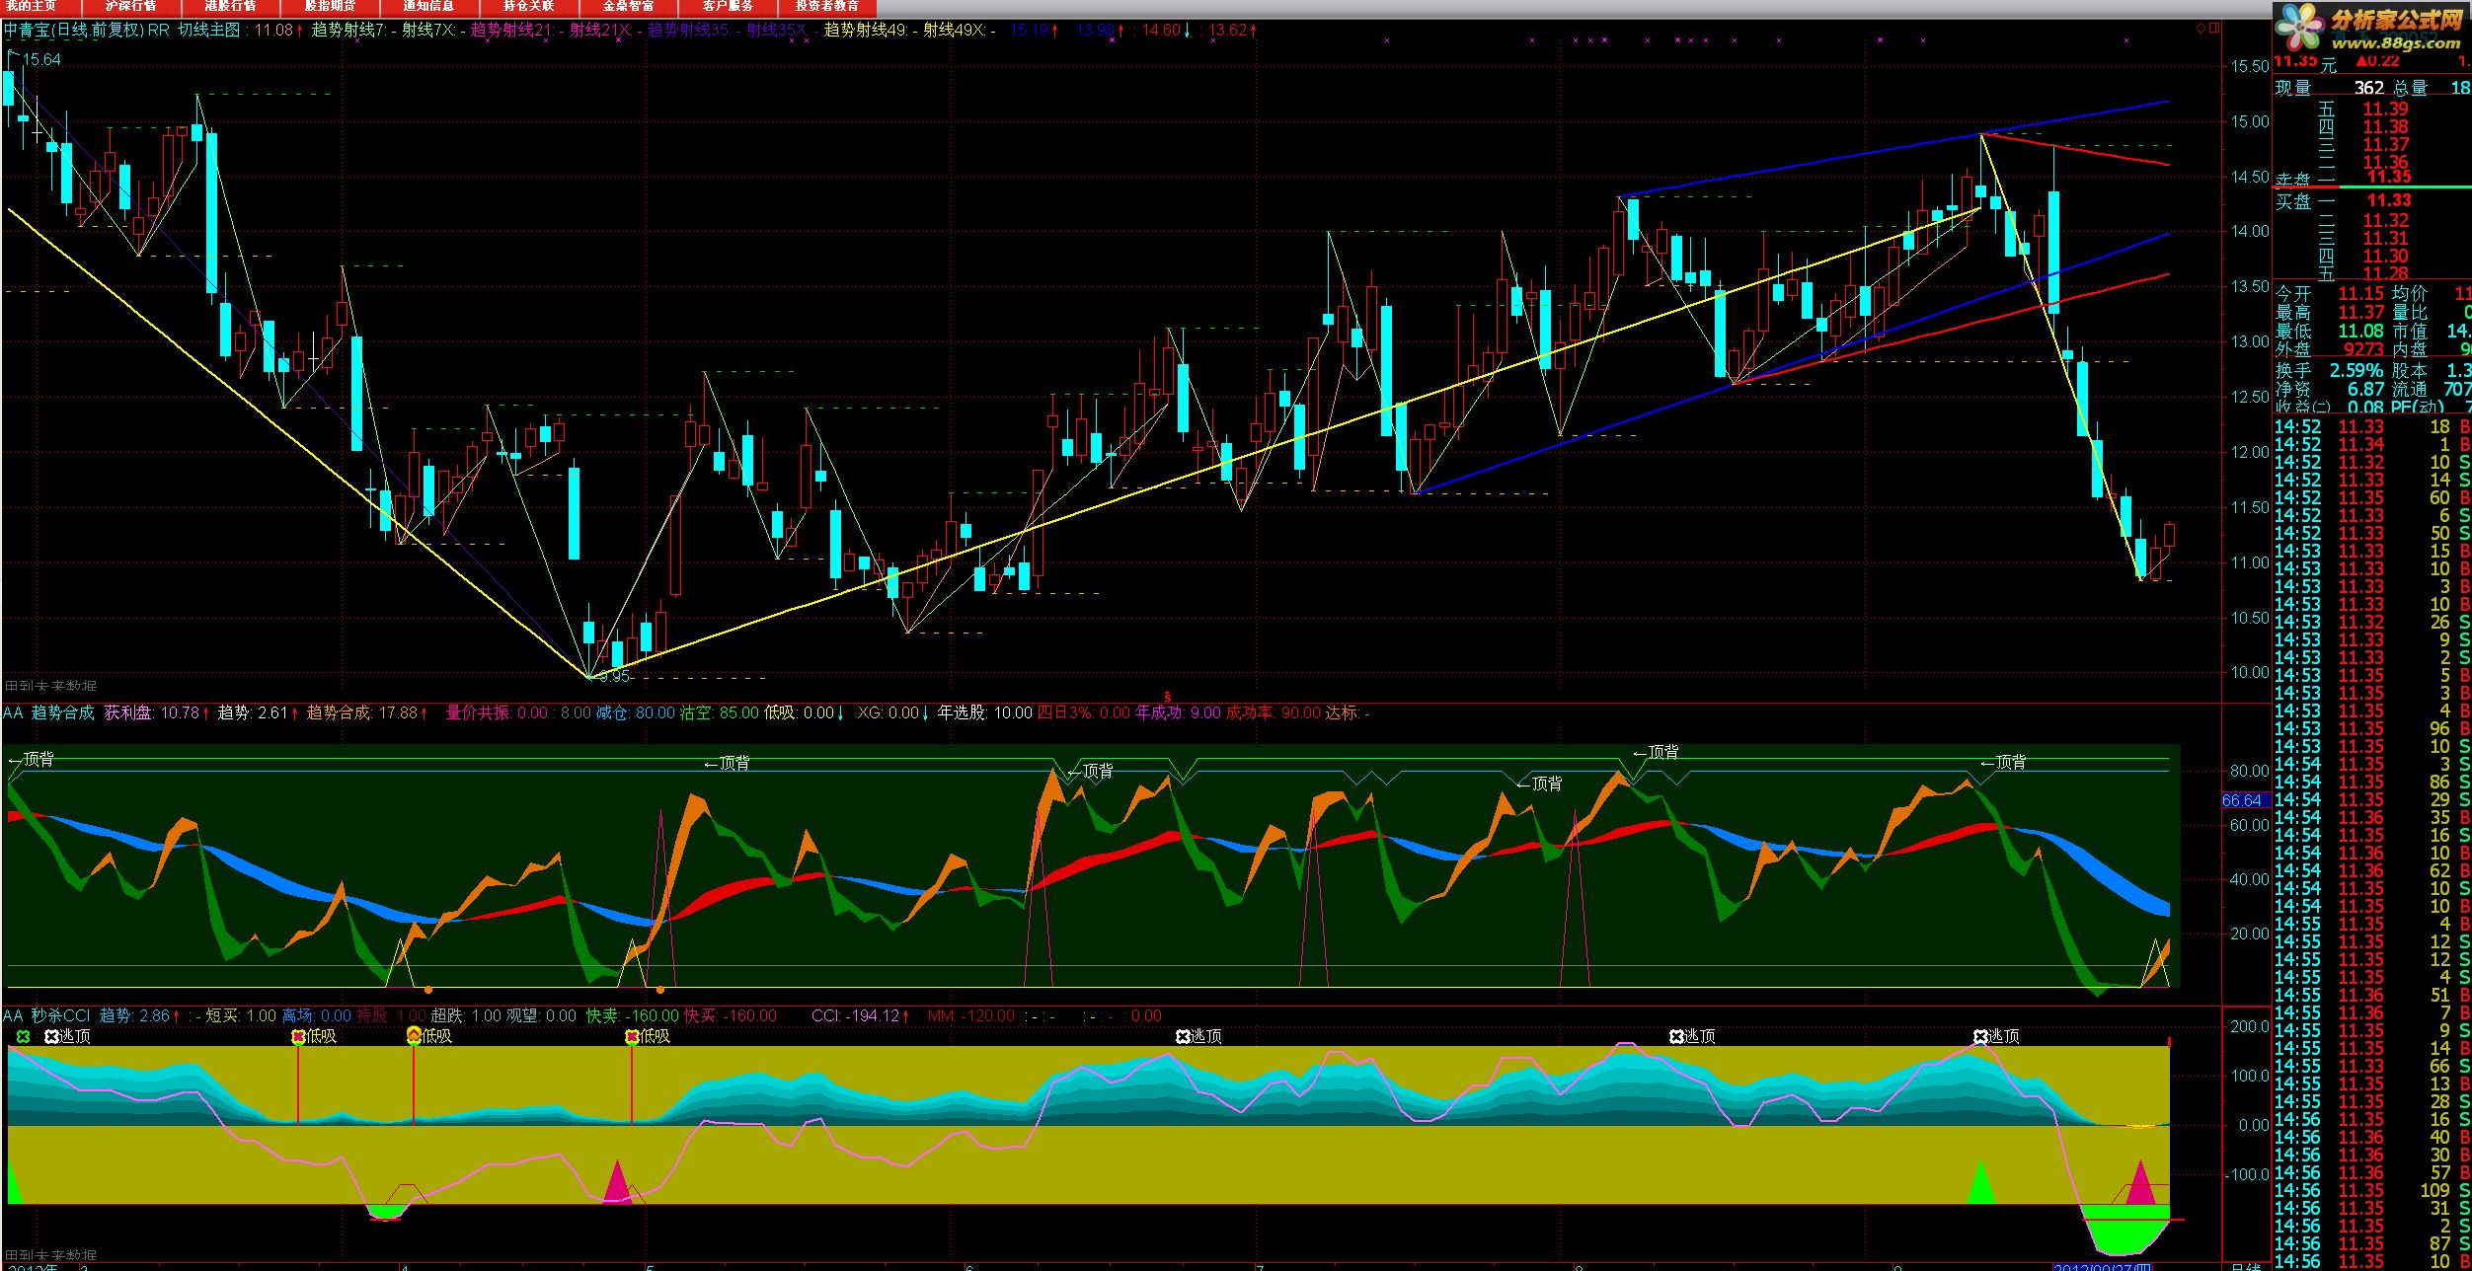Click the 秒杀CCI indicator name

coord(60,1015)
